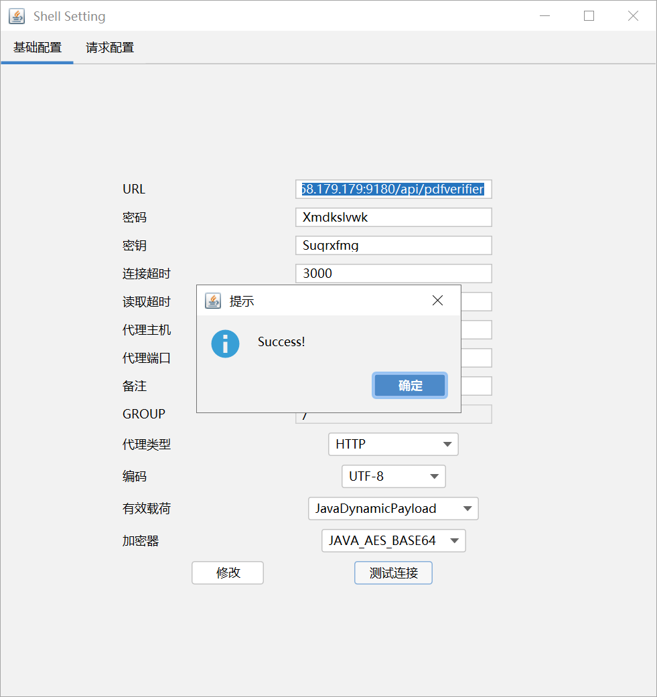Screen dimensions: 657x697
Task: Focus the 密码 text field
Action: click(393, 218)
